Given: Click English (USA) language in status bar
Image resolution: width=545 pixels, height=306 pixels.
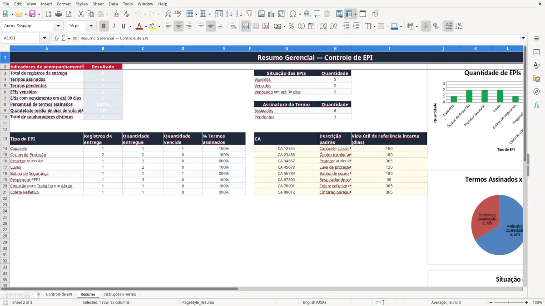Looking at the screenshot, I should (314, 302).
